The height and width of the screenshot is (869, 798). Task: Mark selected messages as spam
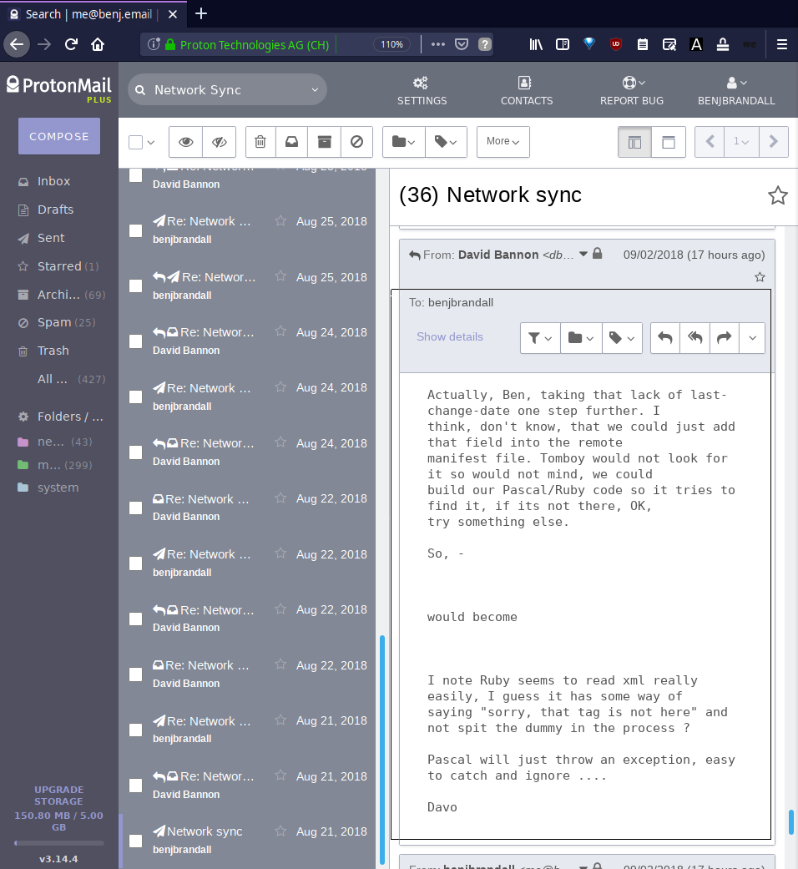click(x=357, y=142)
